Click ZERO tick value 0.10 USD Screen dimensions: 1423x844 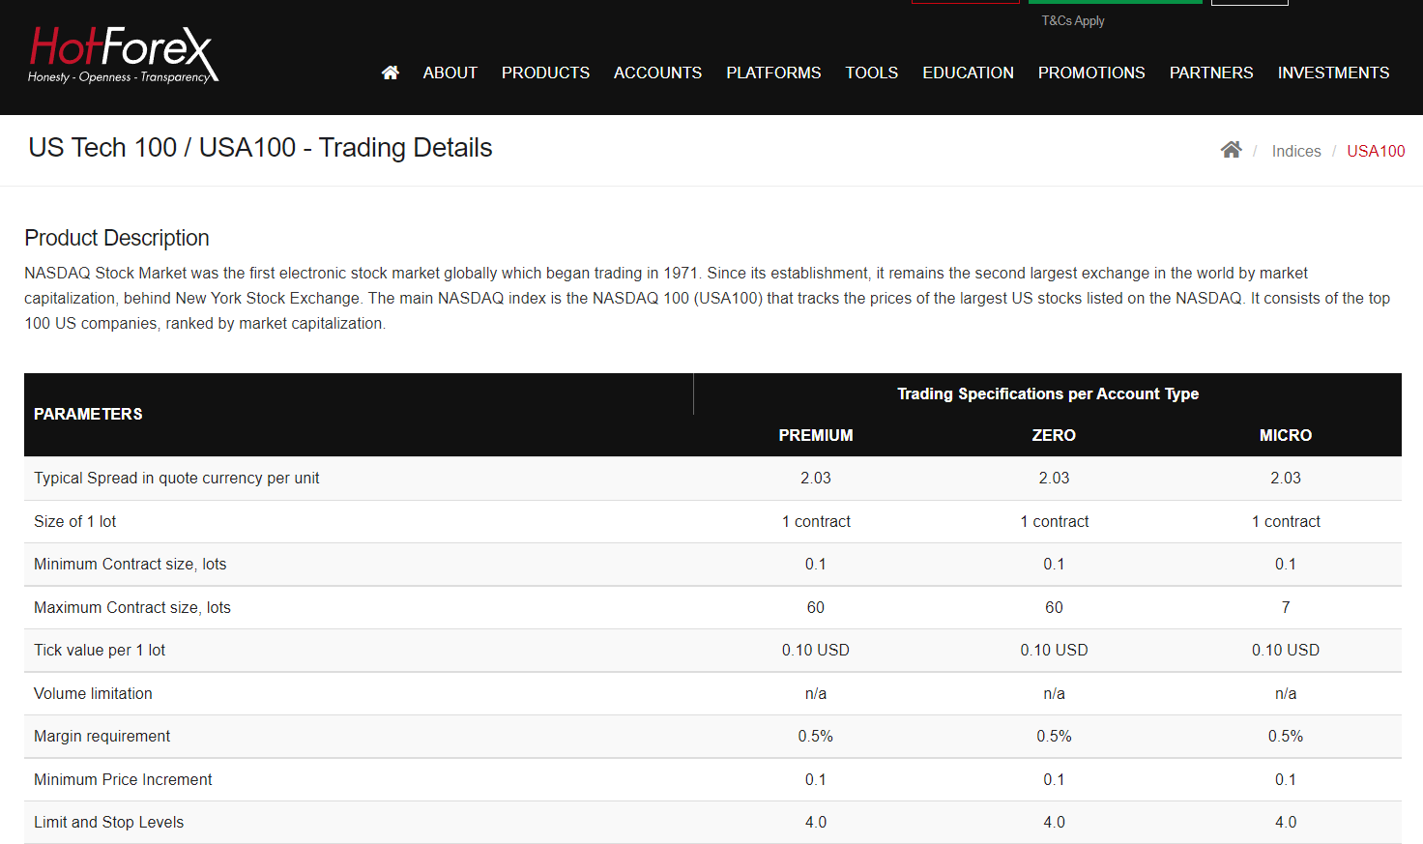tap(1054, 650)
